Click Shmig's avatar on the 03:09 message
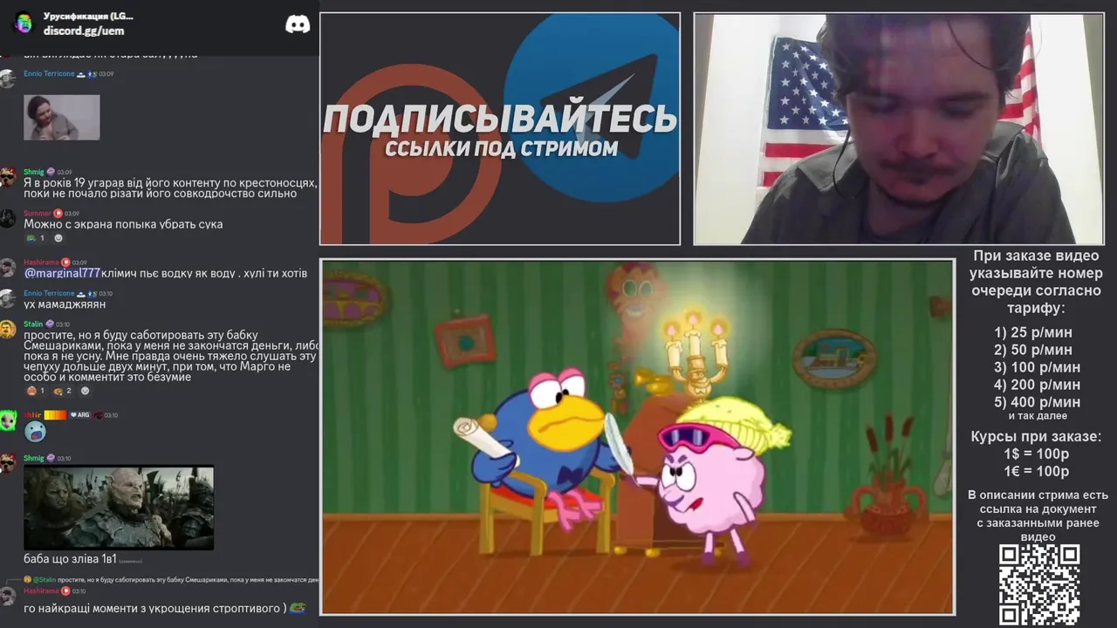The width and height of the screenshot is (1117, 628). (8, 177)
